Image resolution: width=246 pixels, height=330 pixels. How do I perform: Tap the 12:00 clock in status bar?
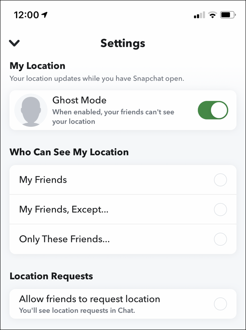(27, 15)
